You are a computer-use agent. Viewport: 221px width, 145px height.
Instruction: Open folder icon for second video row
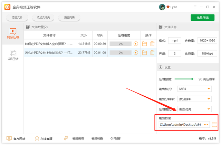[144, 53]
